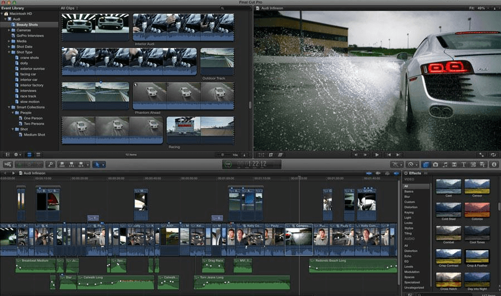The image size is (501, 296).
Task: Select the Keying video effects category
Action: click(x=409, y=212)
